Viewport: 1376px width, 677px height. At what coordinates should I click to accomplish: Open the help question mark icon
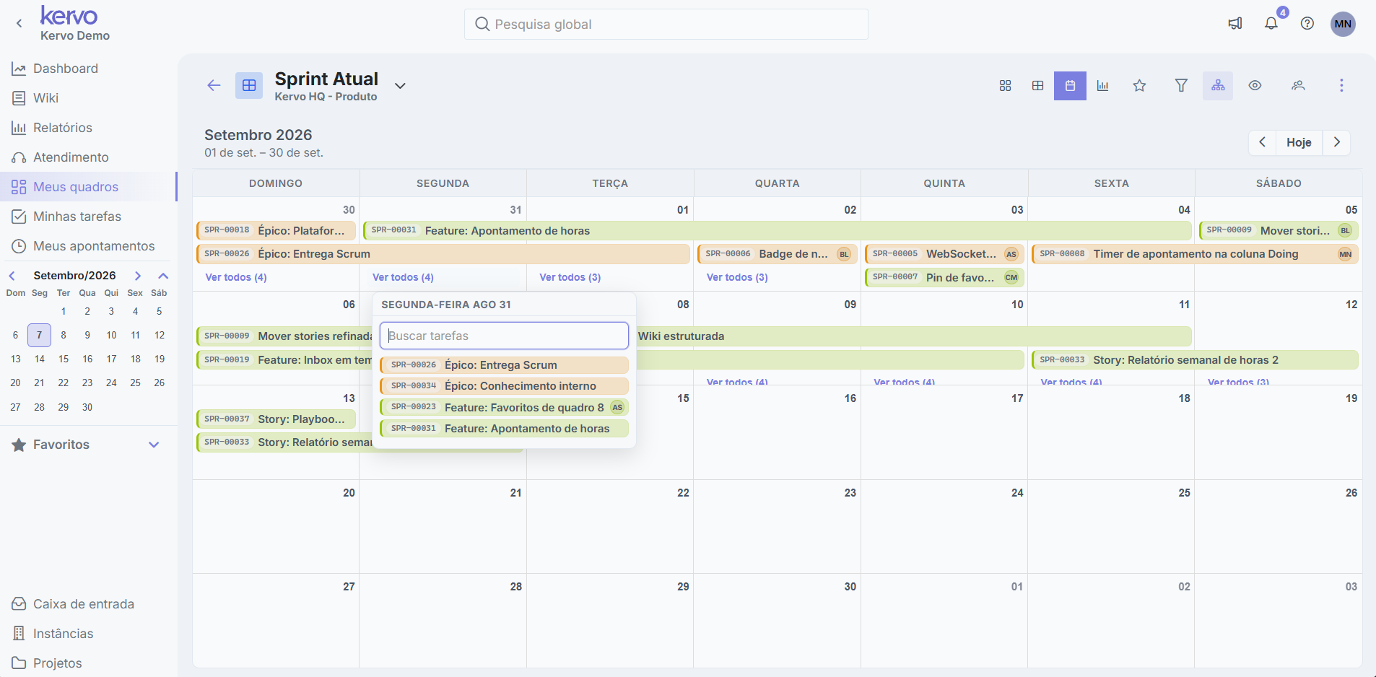[1307, 24]
